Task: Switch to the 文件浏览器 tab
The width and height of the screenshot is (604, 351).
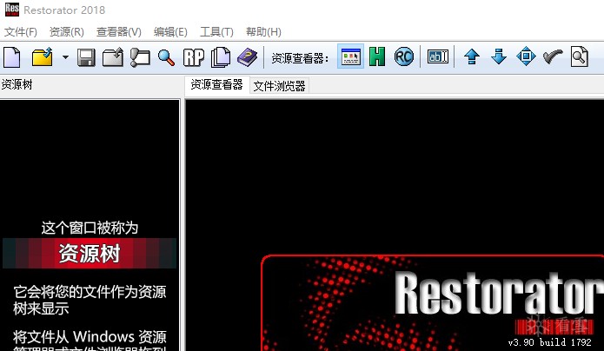Action: 279,85
